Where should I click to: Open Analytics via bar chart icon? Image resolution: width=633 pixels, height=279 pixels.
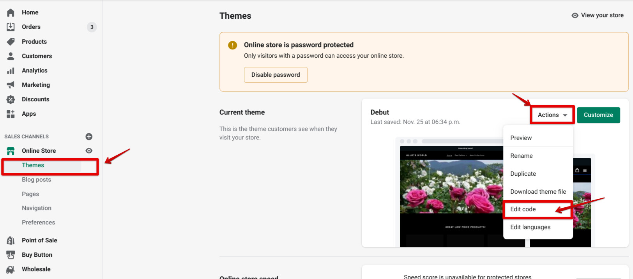tap(11, 71)
